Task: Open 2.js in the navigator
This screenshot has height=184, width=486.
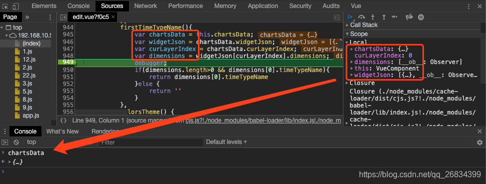Action: (x=27, y=67)
